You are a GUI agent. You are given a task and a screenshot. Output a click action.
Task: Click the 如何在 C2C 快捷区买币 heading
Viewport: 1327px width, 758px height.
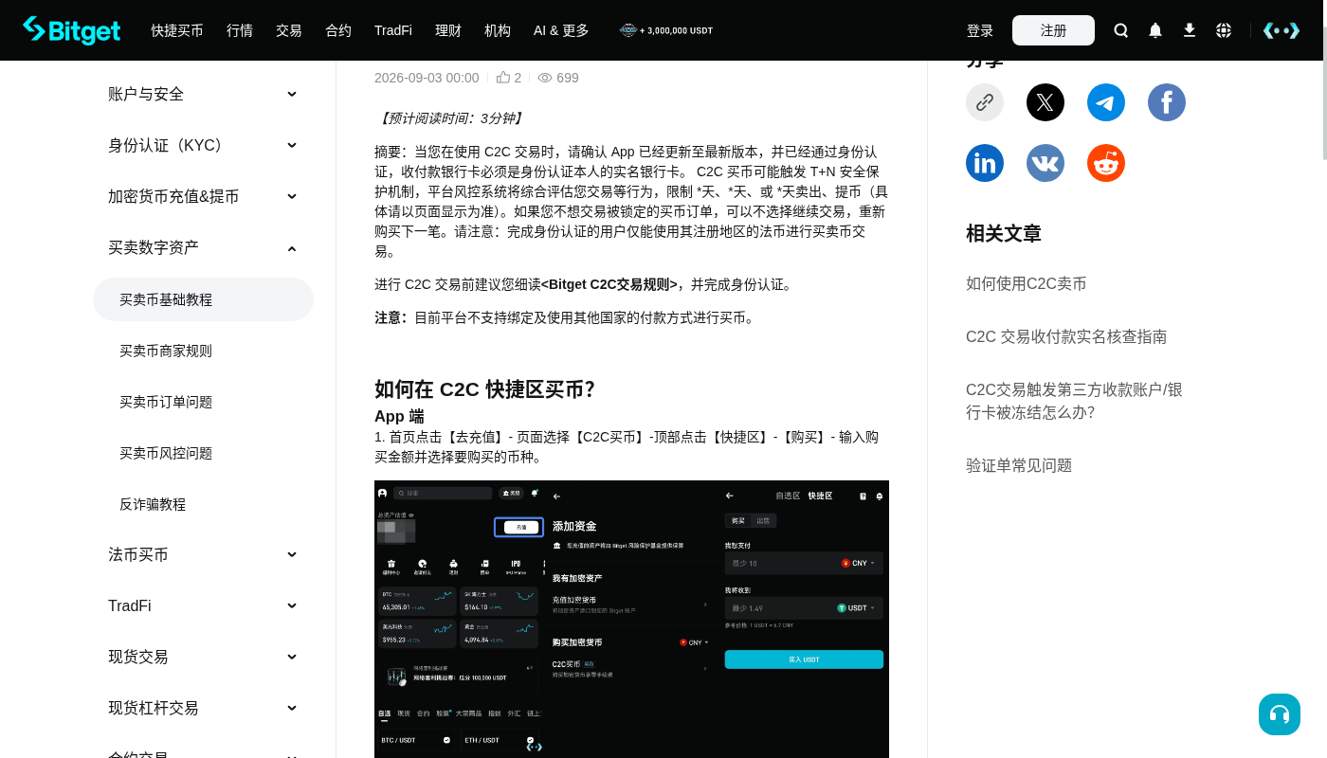(x=484, y=389)
